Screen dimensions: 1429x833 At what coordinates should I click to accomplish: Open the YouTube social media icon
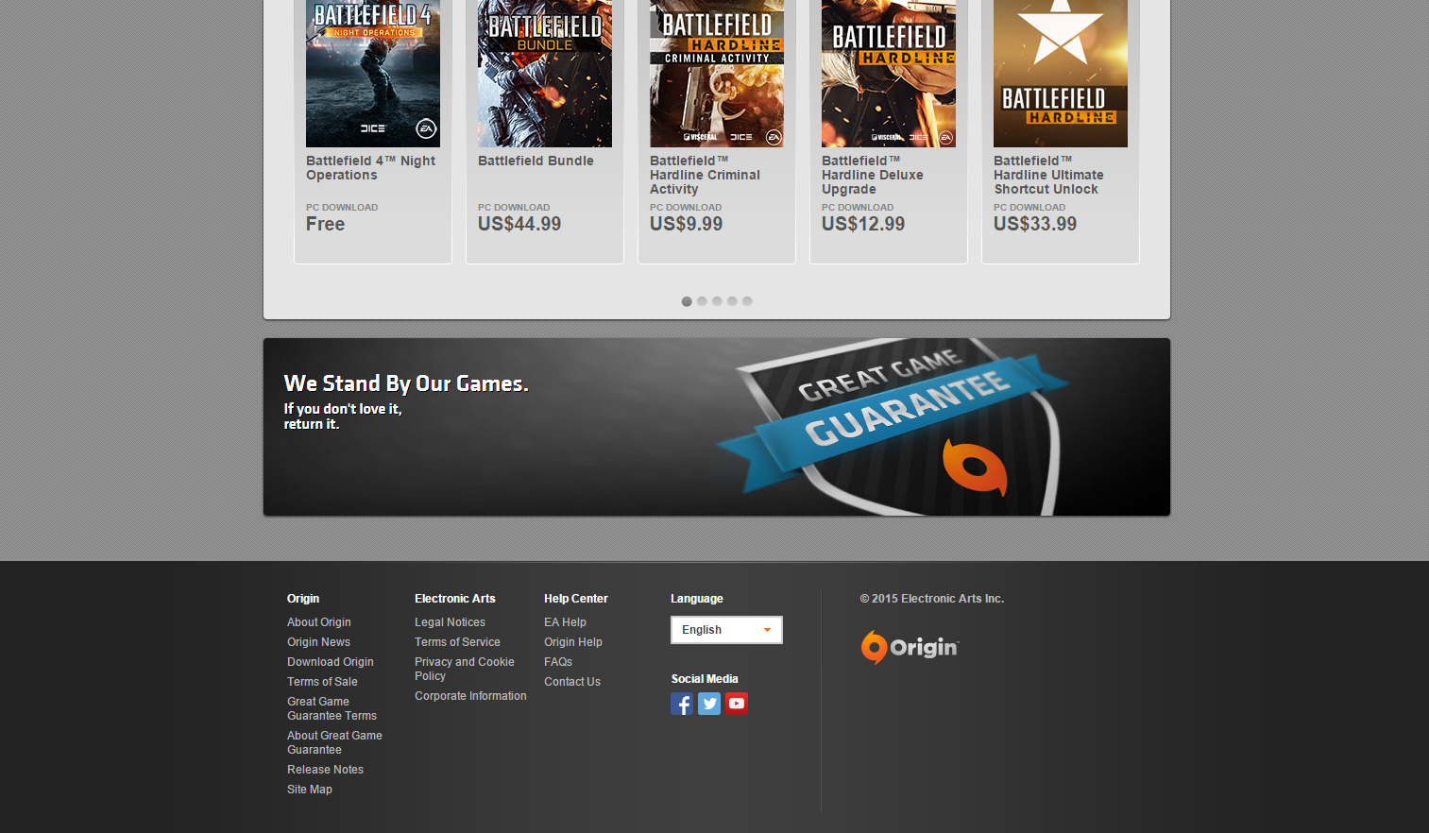coord(737,704)
